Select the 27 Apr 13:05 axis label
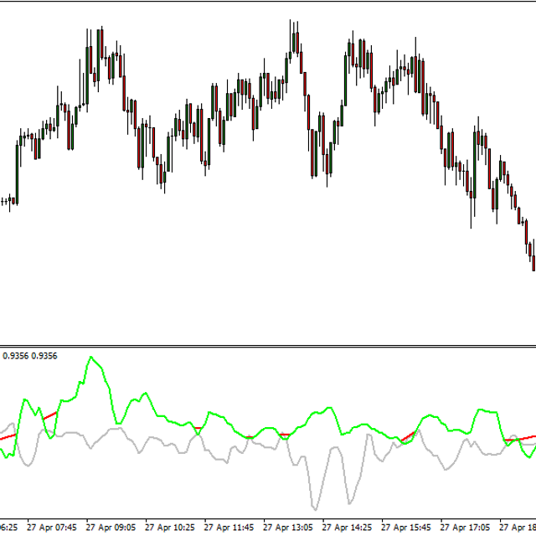 pos(288,528)
